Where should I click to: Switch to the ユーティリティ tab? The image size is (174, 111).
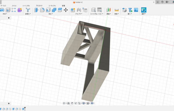click(52, 6)
